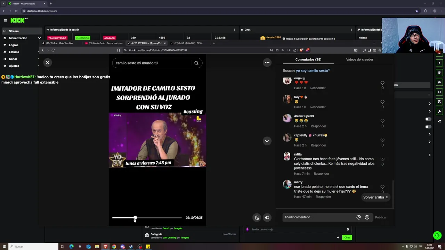Click green Chat send button
The image size is (445, 250).
point(347,237)
